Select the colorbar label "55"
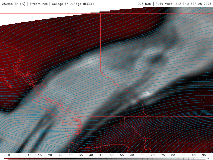This screenshot has height=160, width=213. coord(122,155)
